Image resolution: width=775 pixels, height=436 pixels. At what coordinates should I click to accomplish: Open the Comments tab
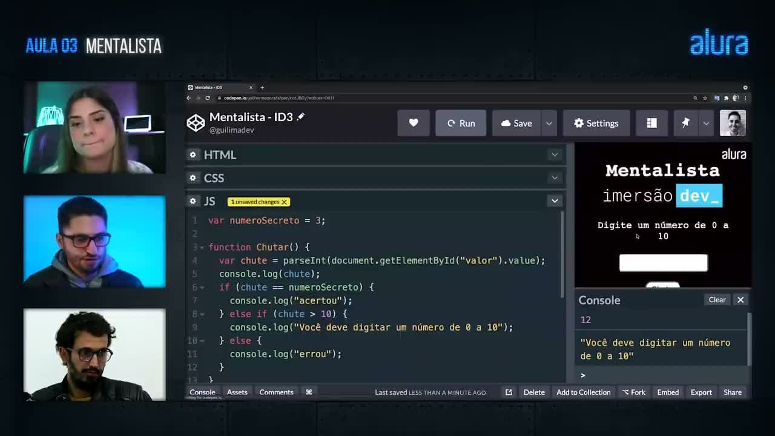pyautogui.click(x=276, y=392)
